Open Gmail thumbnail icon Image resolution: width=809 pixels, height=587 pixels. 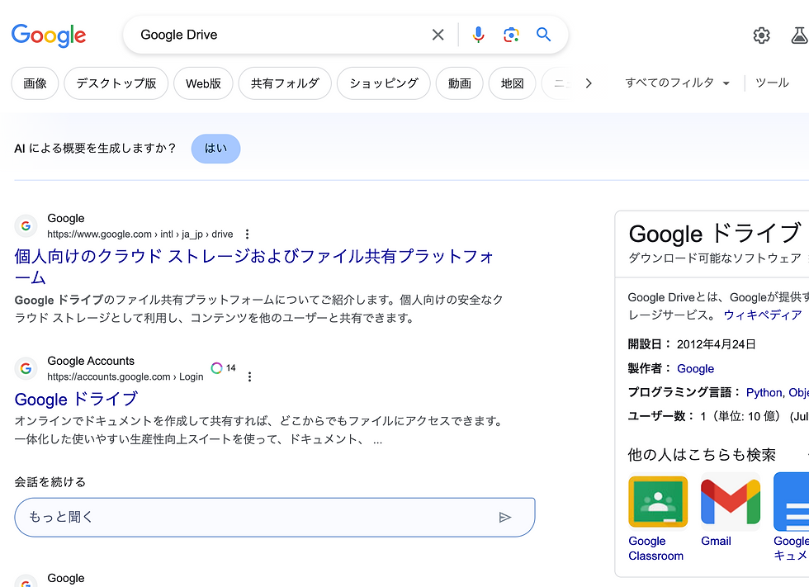[731, 502]
